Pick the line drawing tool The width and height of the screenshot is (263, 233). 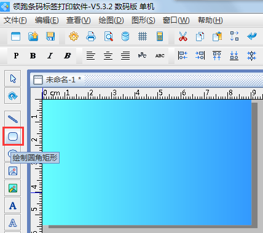pyautogui.click(x=13, y=119)
